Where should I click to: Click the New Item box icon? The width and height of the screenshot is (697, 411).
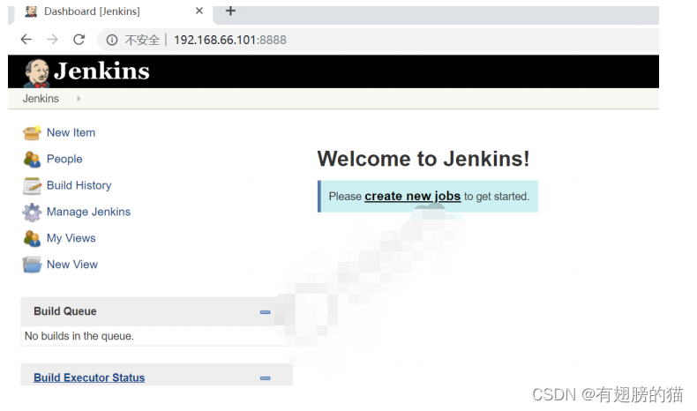[32, 133]
